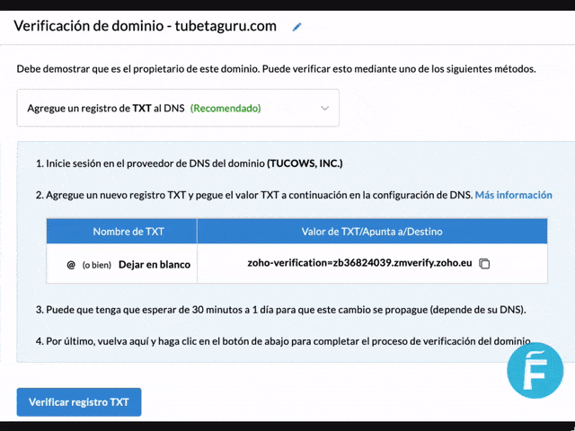The image size is (575, 431).
Task: Click the intro sentence 'Debe demostrar que es el propietario'
Action: [x=276, y=69]
